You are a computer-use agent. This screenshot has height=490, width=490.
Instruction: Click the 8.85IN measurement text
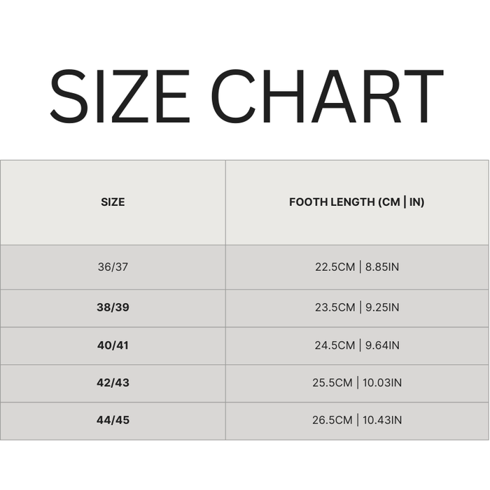click(x=382, y=267)
